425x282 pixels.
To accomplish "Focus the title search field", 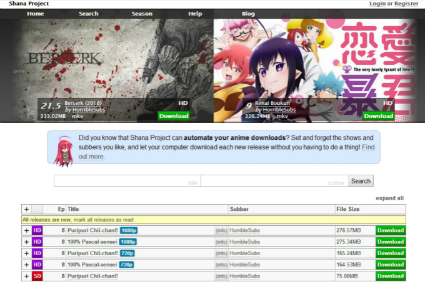I will coord(127,181).
